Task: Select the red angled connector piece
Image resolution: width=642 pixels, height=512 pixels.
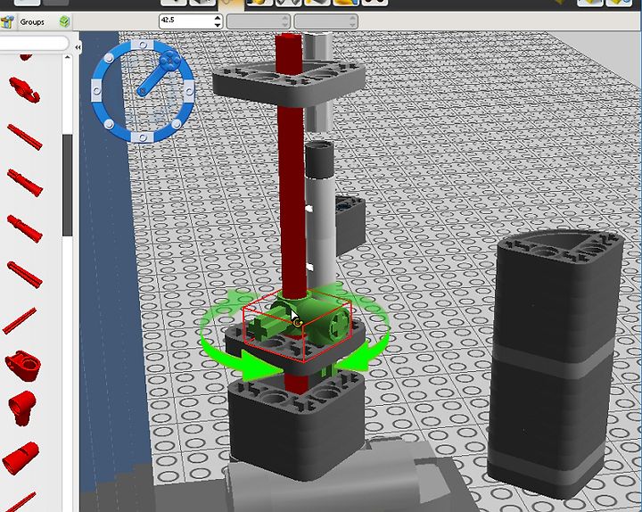Action: coord(22,408)
